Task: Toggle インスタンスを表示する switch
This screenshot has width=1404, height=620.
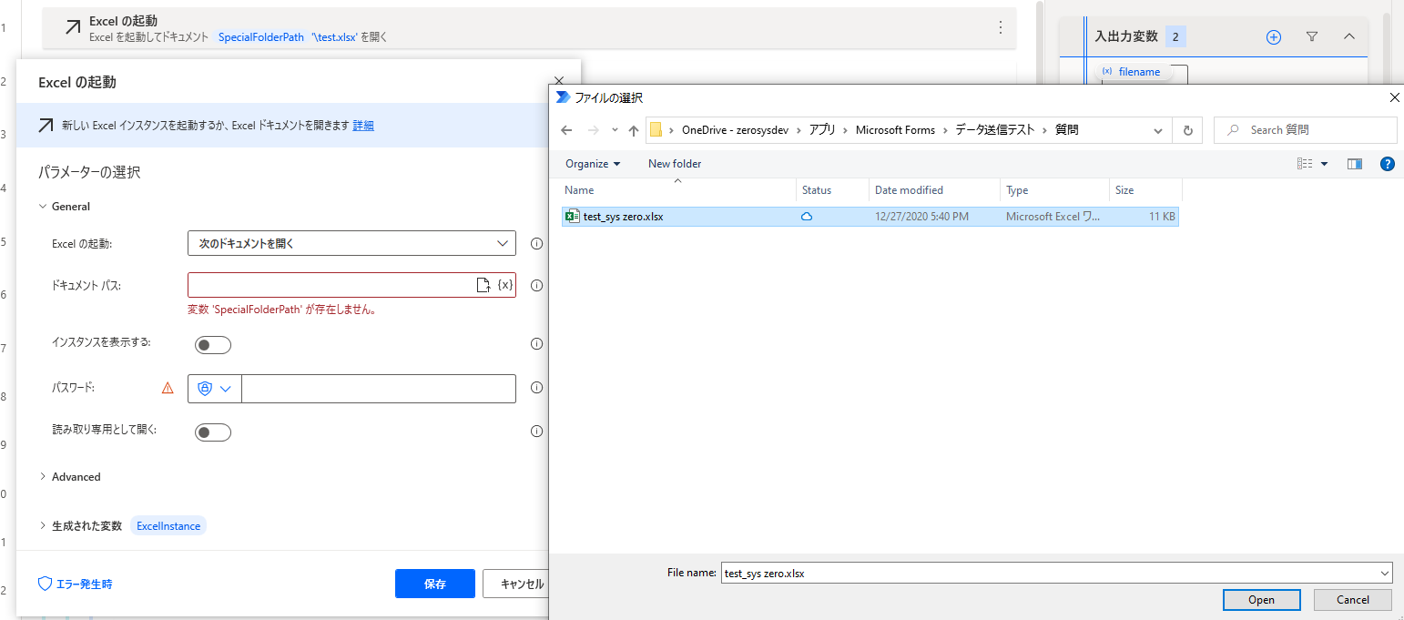Action: click(x=213, y=345)
